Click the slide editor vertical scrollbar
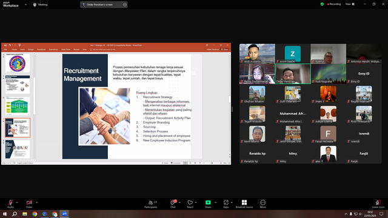This screenshot has height=218, width=388. (x=230, y=99)
